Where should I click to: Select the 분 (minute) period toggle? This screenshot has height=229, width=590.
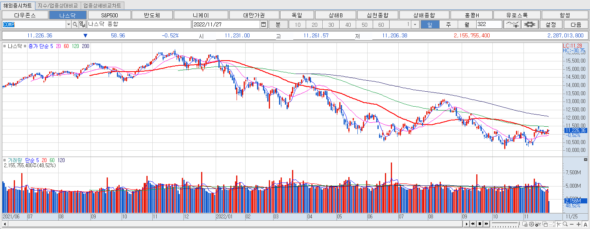pyautogui.click(x=278, y=24)
